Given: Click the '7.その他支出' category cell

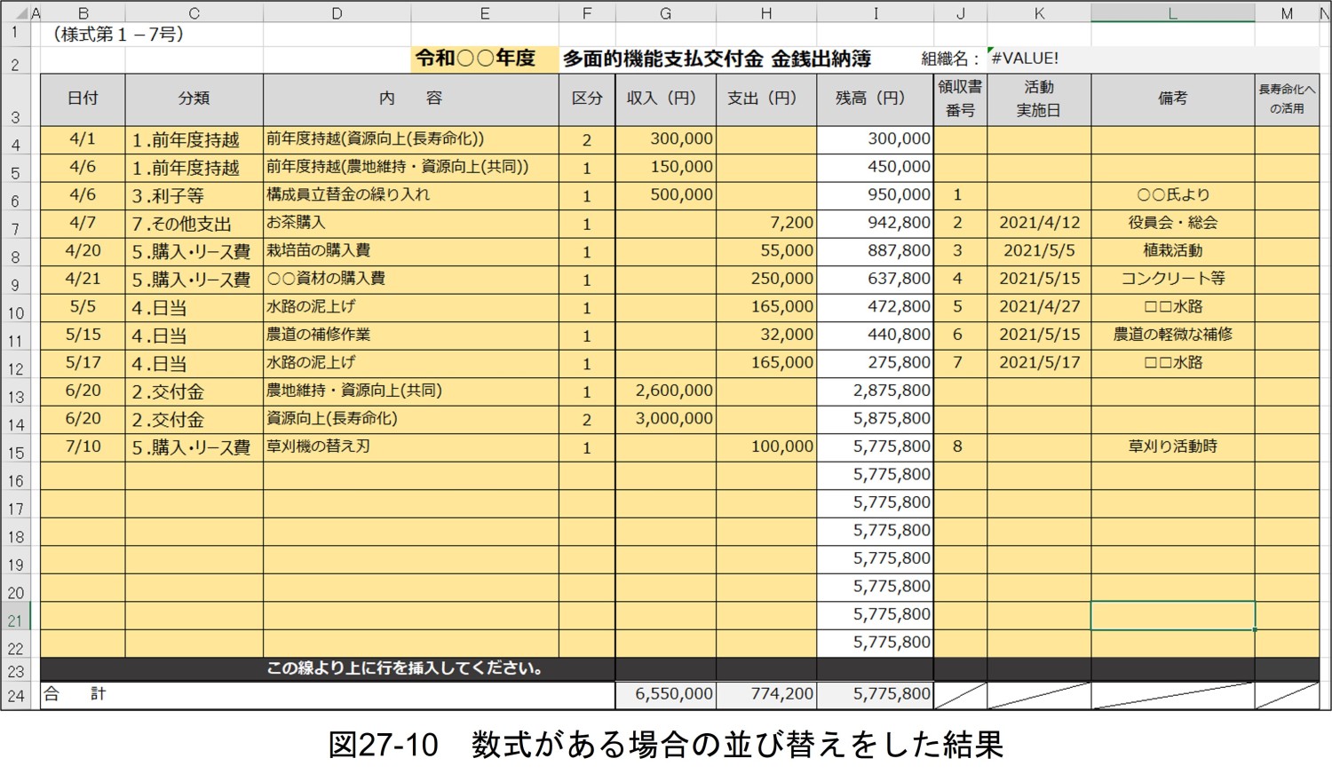Looking at the screenshot, I should tap(194, 224).
